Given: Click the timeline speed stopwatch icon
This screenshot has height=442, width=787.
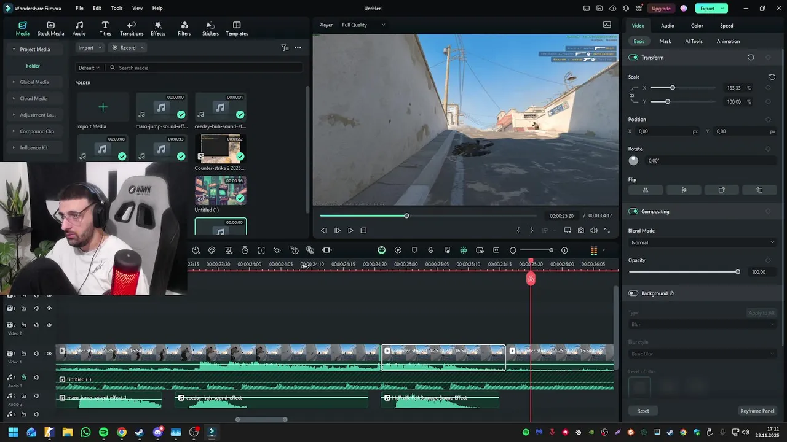Looking at the screenshot, I should [245, 250].
